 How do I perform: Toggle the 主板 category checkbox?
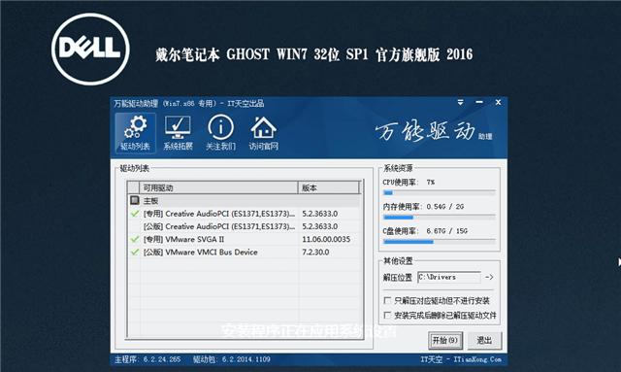tap(135, 200)
